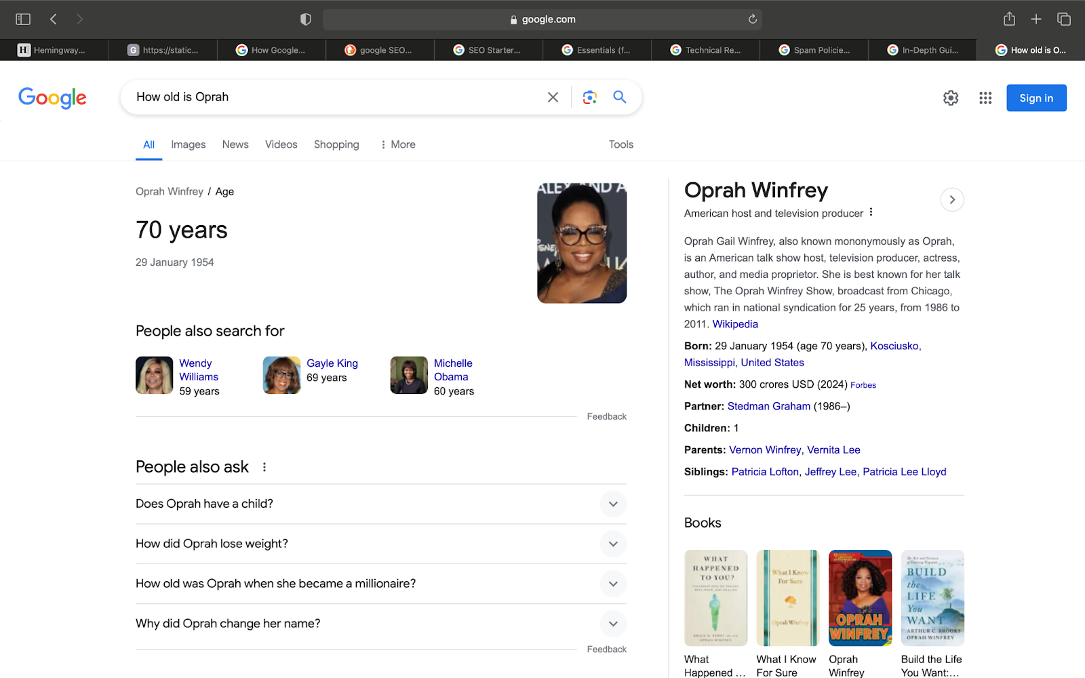Switch to Technical Re... browser tab
This screenshot has width=1085, height=678.
(705, 50)
